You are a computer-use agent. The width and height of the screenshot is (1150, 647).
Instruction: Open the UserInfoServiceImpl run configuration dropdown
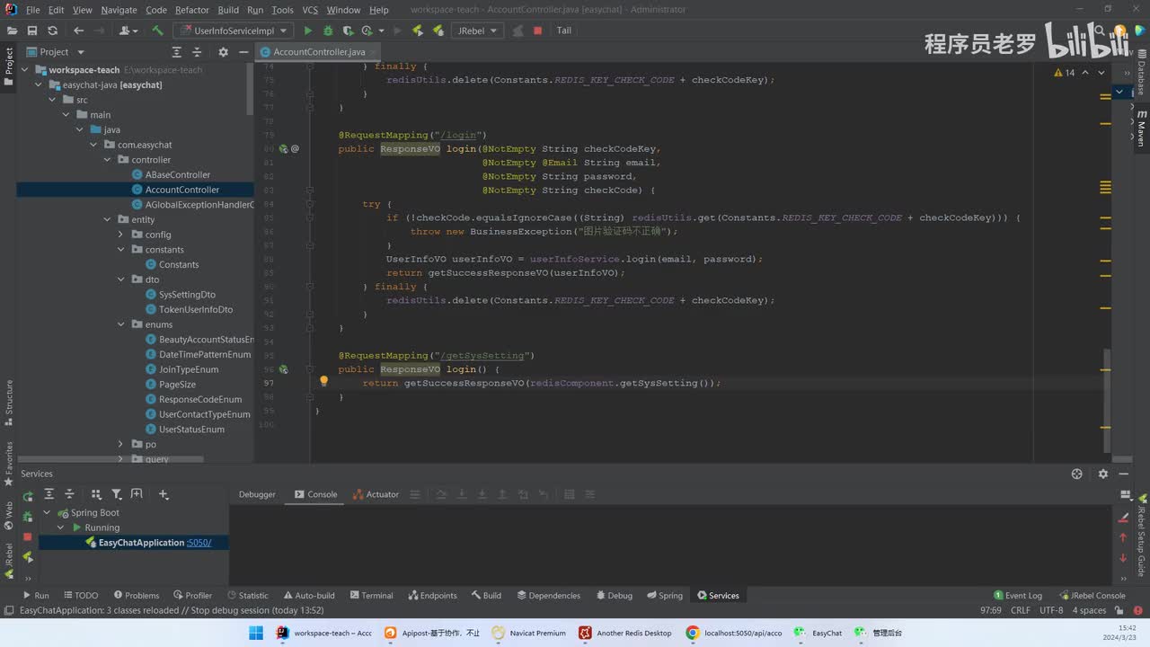tap(233, 31)
